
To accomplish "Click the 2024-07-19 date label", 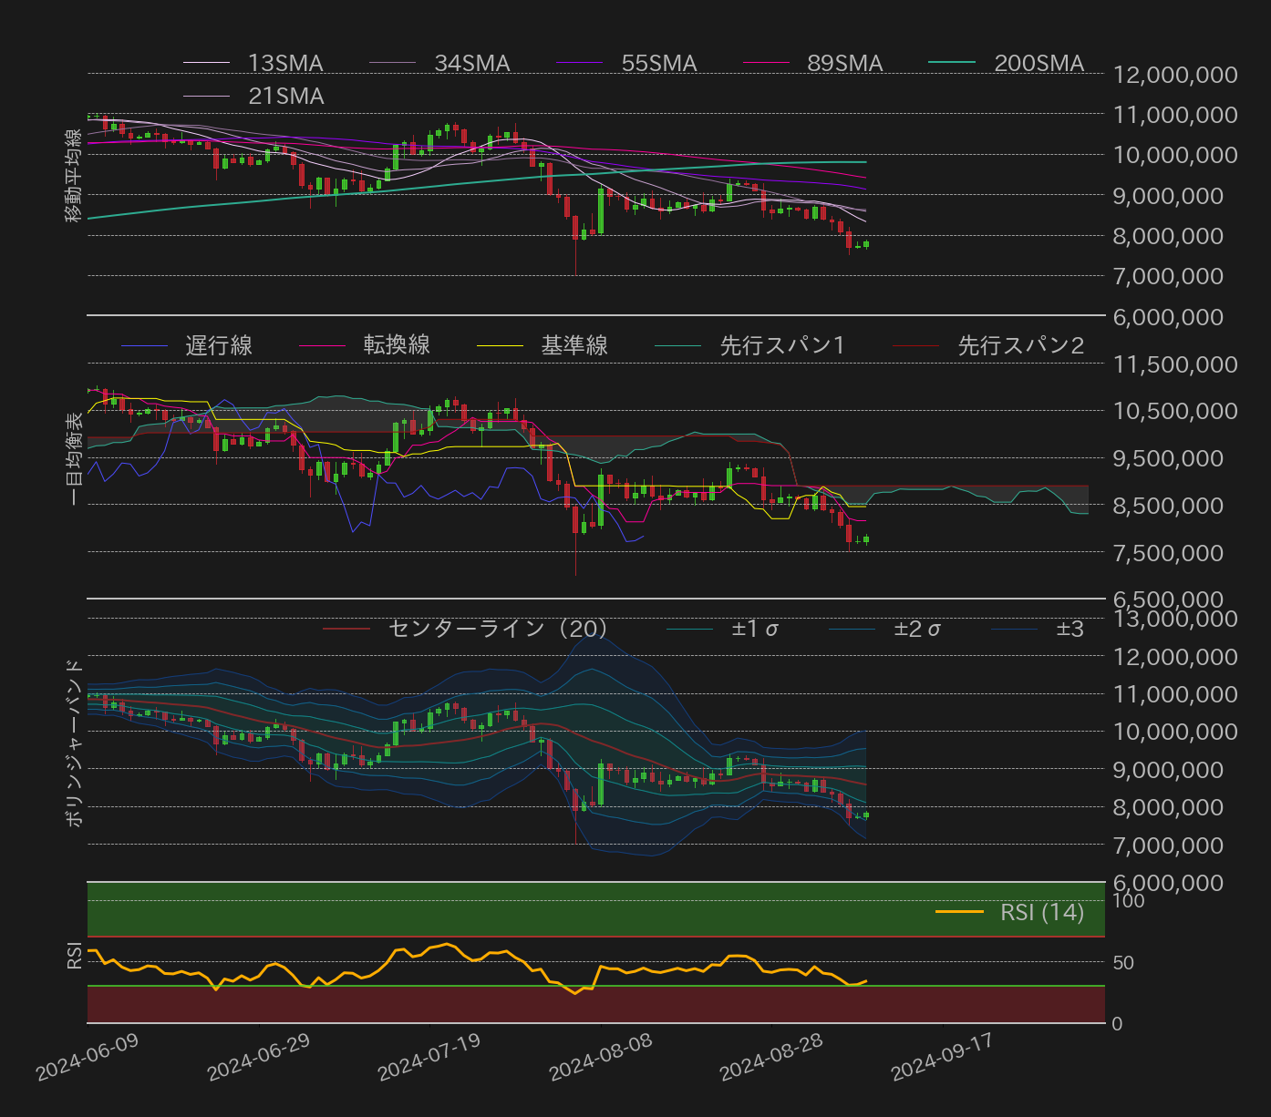I will [429, 1057].
